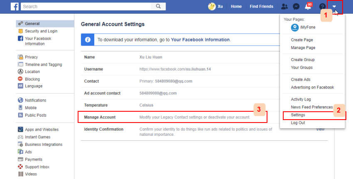Select Create Ads in dropdown menu

pos(301,79)
